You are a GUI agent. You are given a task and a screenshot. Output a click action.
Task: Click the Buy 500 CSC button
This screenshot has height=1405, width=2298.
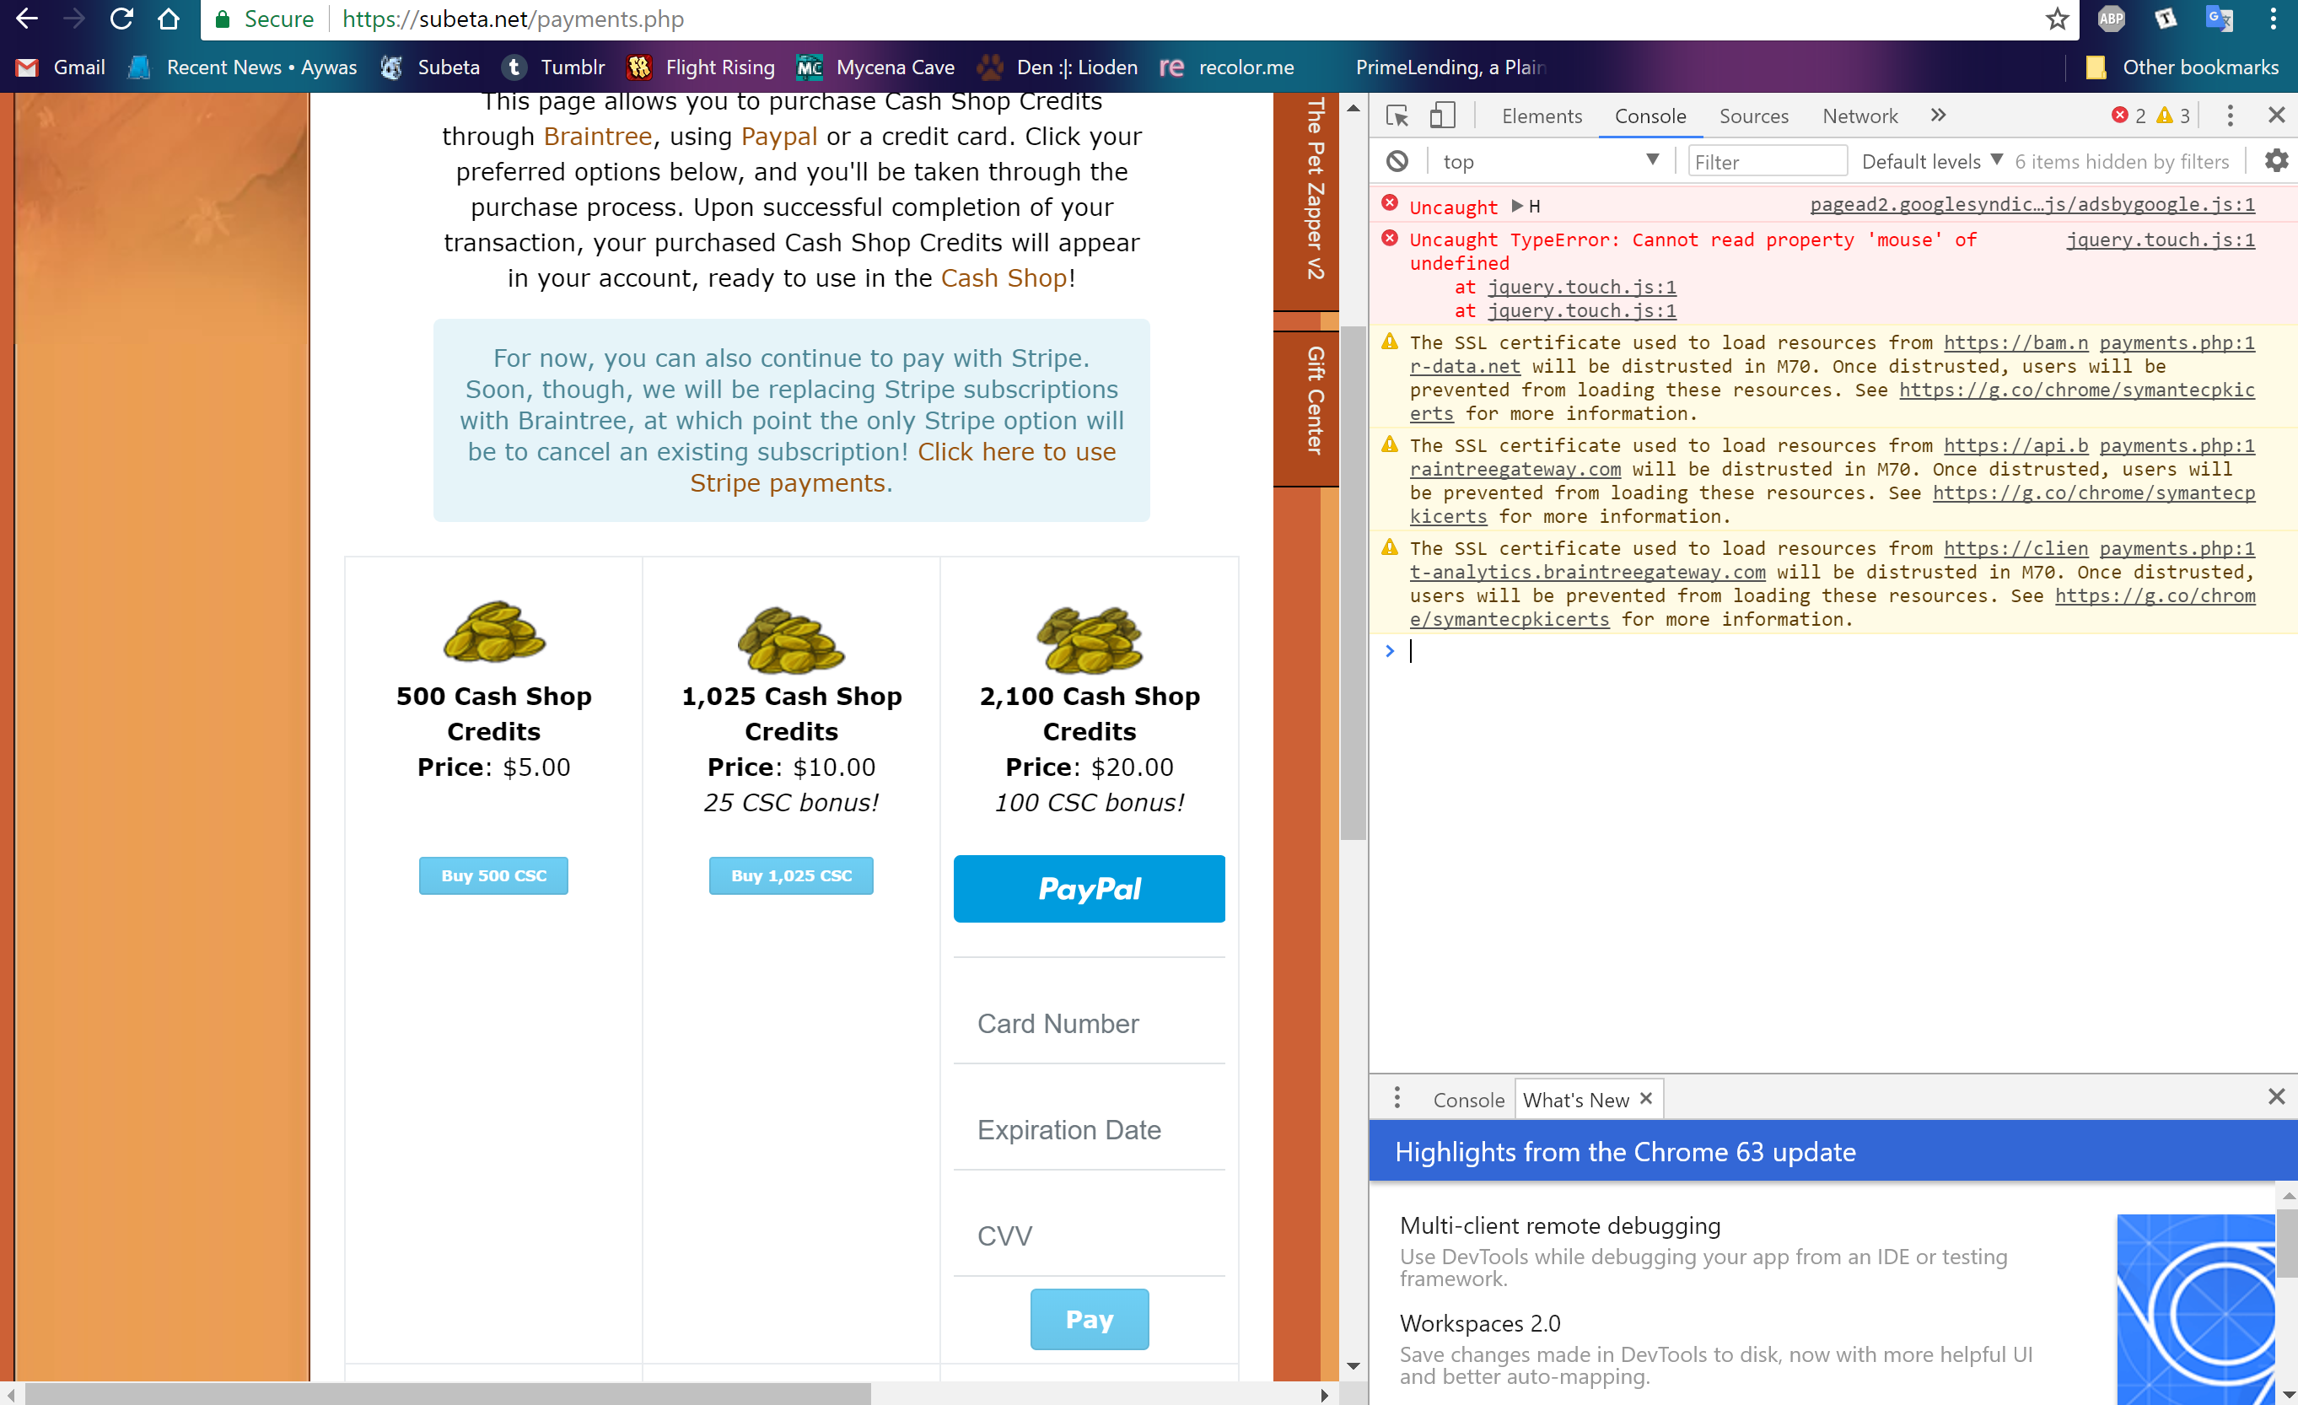click(x=493, y=875)
